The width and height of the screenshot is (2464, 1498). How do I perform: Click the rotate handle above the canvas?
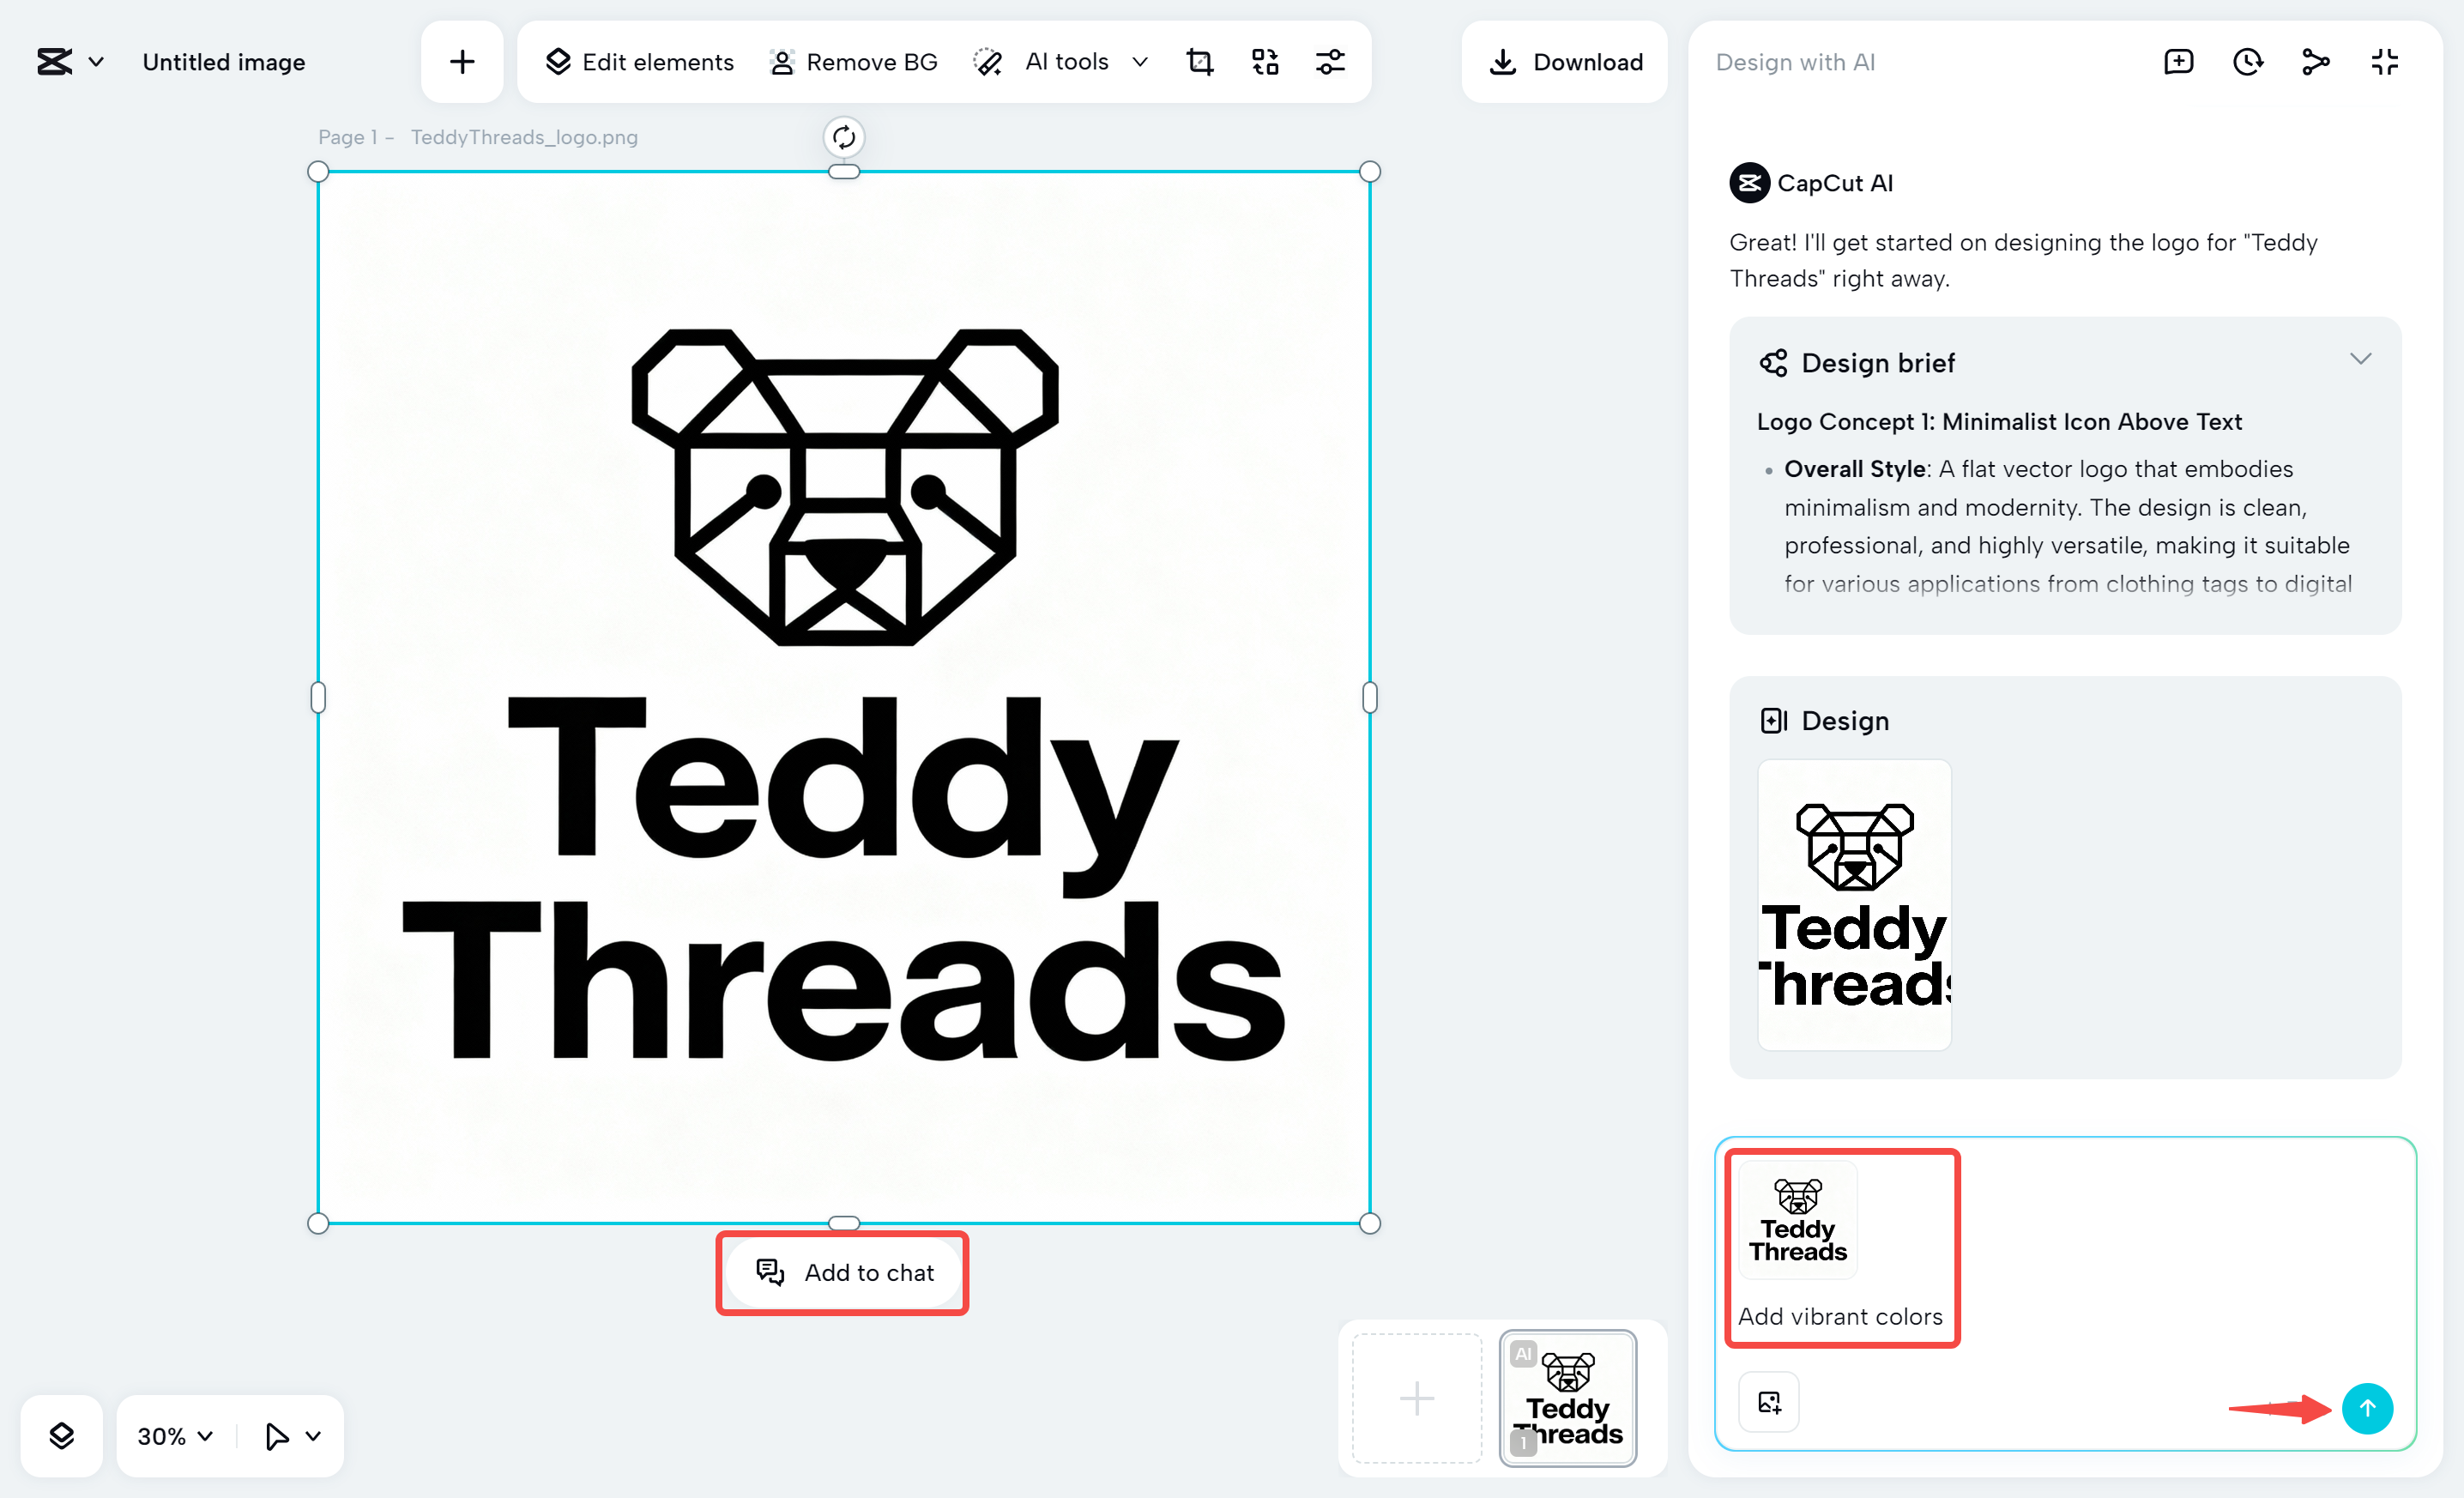point(844,137)
